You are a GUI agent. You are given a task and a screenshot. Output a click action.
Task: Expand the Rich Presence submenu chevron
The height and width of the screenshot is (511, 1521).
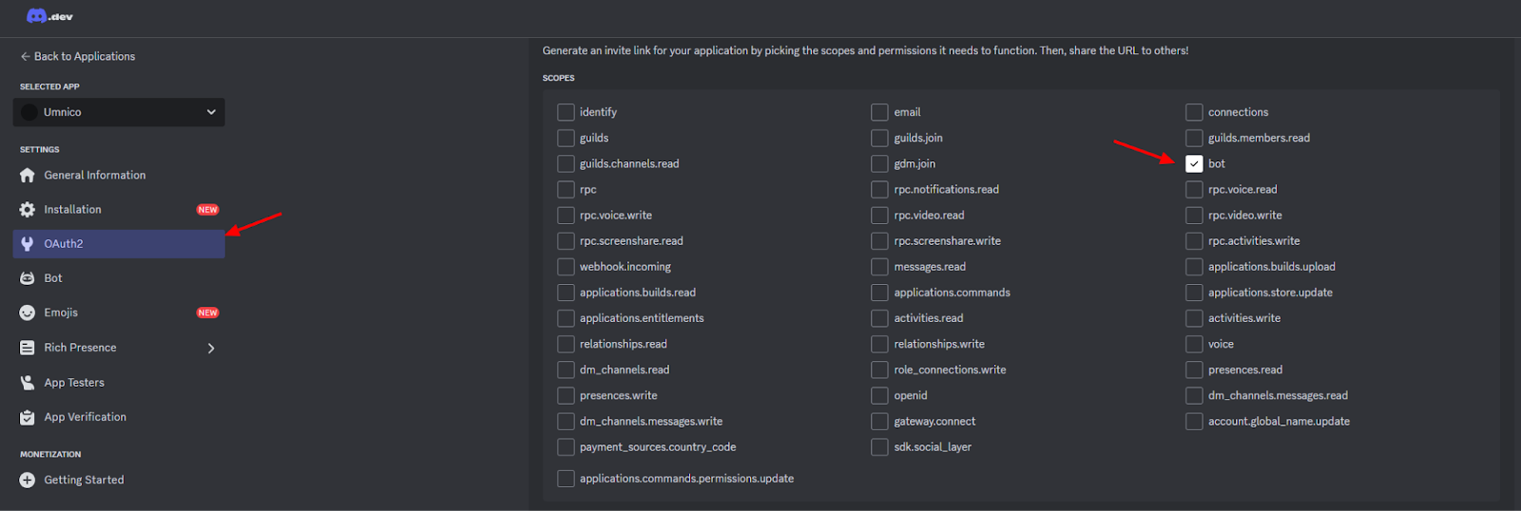(211, 349)
